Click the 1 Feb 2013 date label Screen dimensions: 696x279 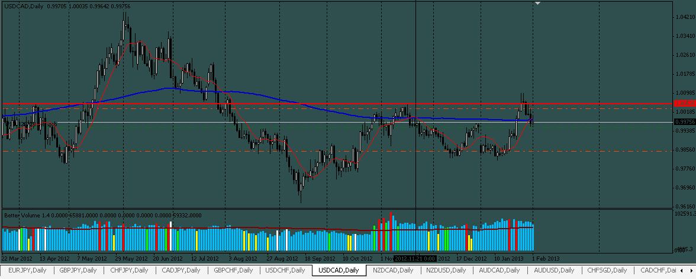pos(546,258)
